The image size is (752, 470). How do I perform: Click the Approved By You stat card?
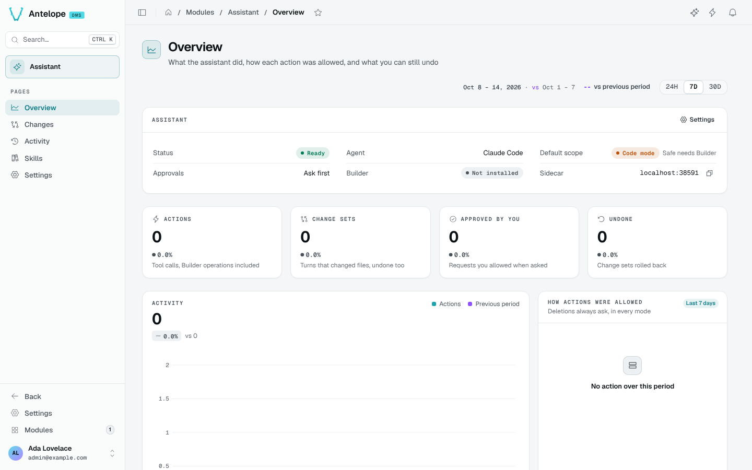[509, 242]
